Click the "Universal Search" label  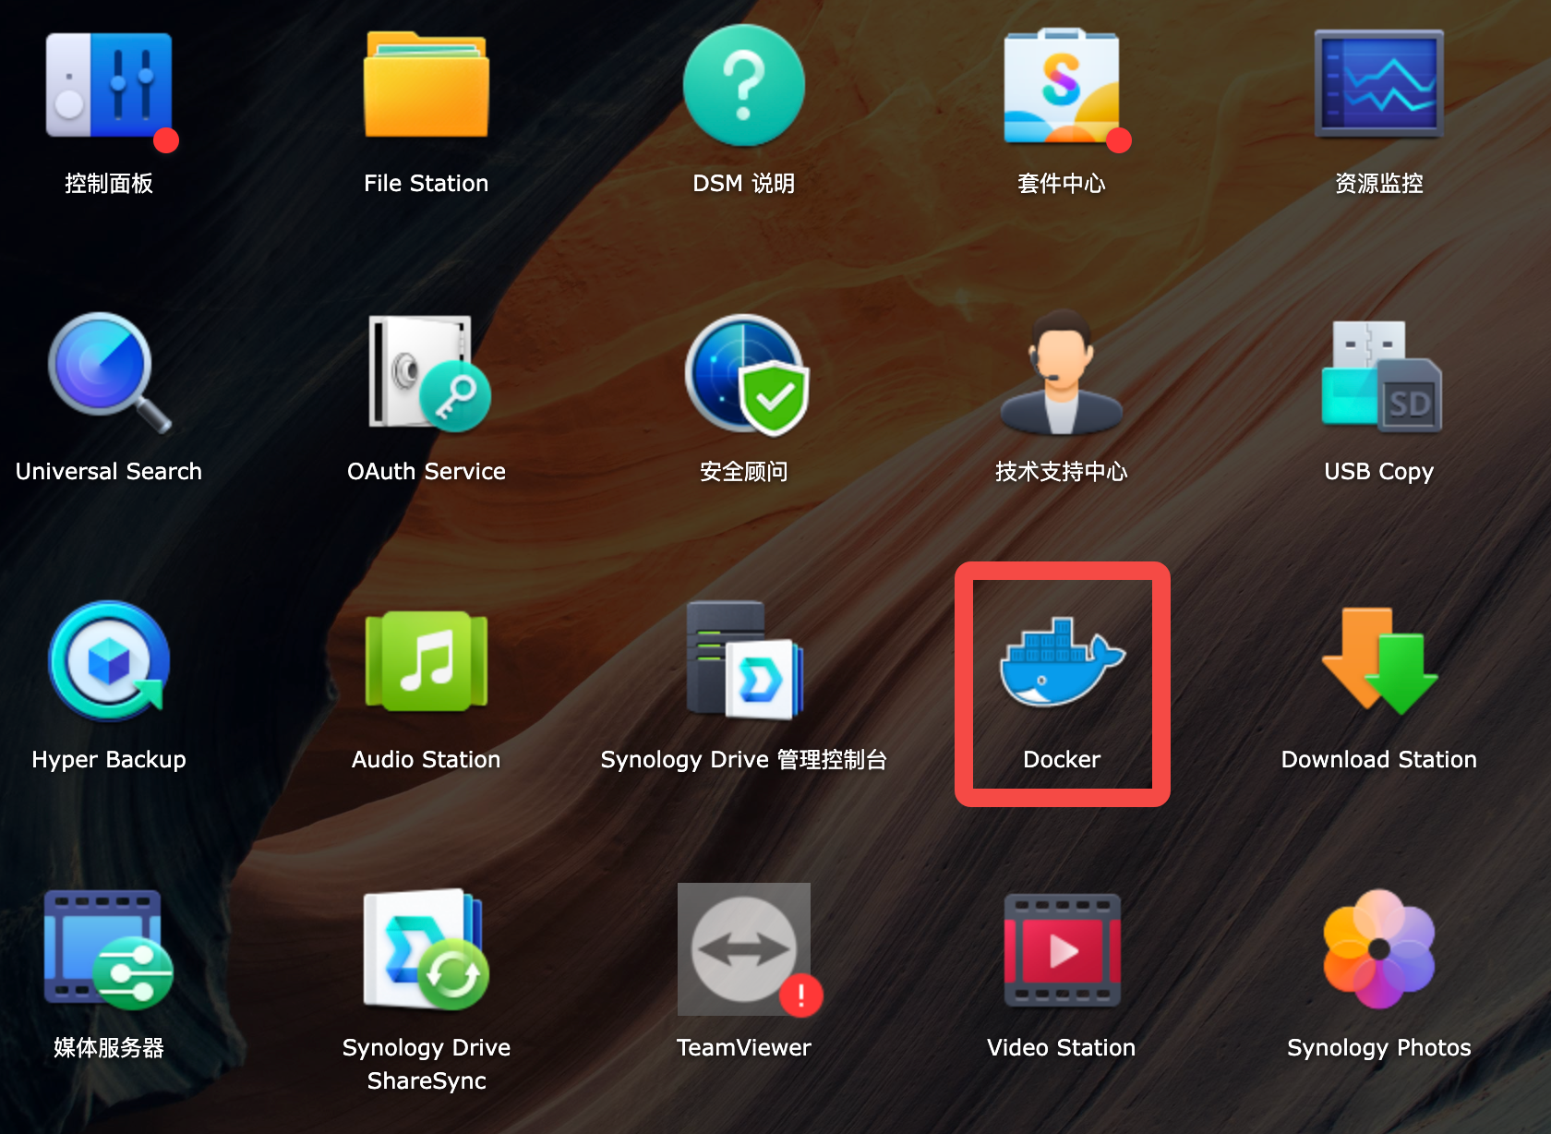pyautogui.click(x=109, y=471)
